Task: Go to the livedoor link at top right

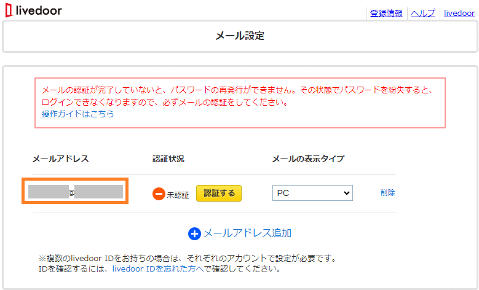Action: coord(459,13)
